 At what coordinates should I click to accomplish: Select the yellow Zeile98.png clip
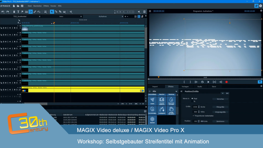[x=83, y=90]
